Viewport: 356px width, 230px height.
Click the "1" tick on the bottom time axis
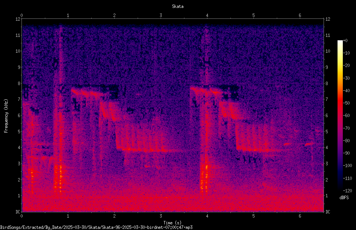pos(68,216)
